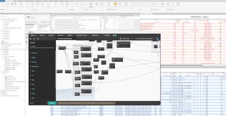Toggle checkbox beside Místnosti - celkové tree item
The height and width of the screenshot is (116, 226).
coord(6,60)
